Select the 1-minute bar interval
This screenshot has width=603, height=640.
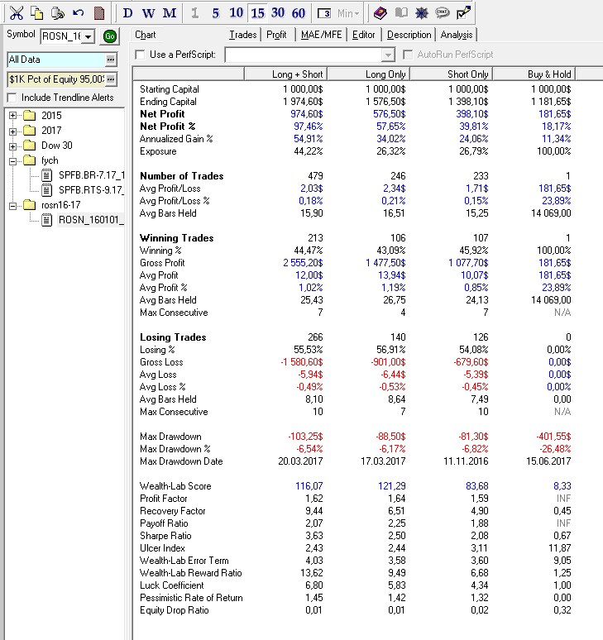point(195,13)
